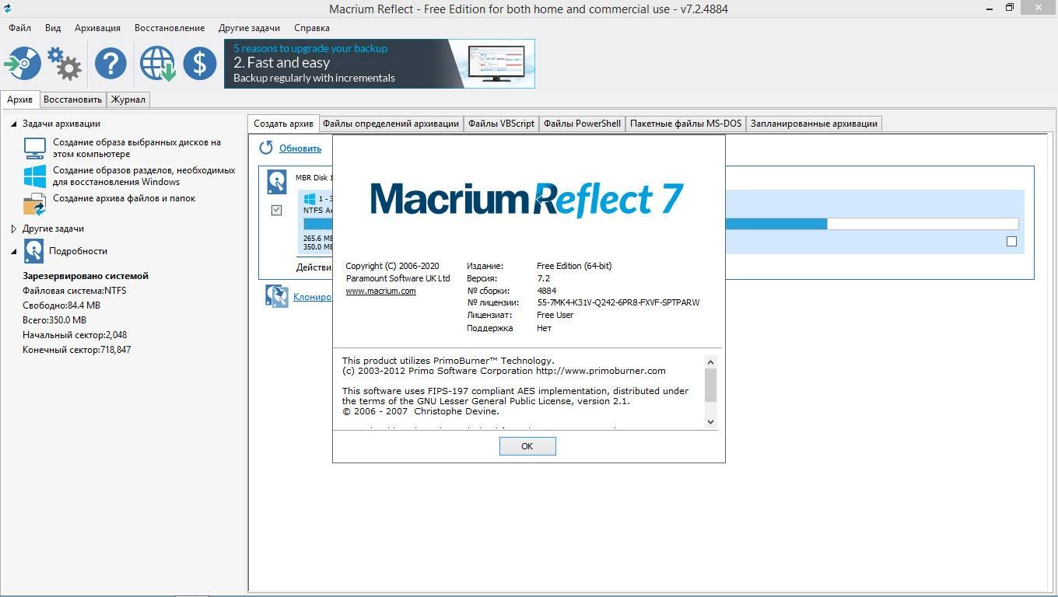
Task: Click license text scrollbar up arrow
Action: pyautogui.click(x=710, y=362)
